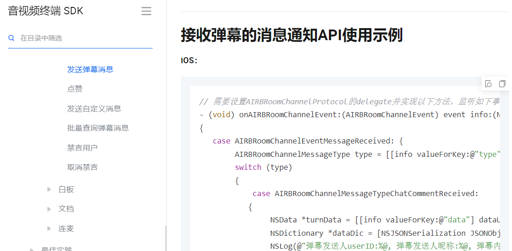This screenshot has width=512, height=251.
Task: Click the NSLog 弹幕发送人userID code line
Action: (x=385, y=245)
